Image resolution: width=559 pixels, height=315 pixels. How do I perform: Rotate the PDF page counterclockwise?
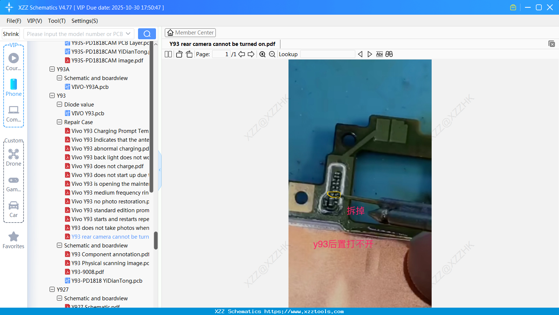click(x=179, y=54)
